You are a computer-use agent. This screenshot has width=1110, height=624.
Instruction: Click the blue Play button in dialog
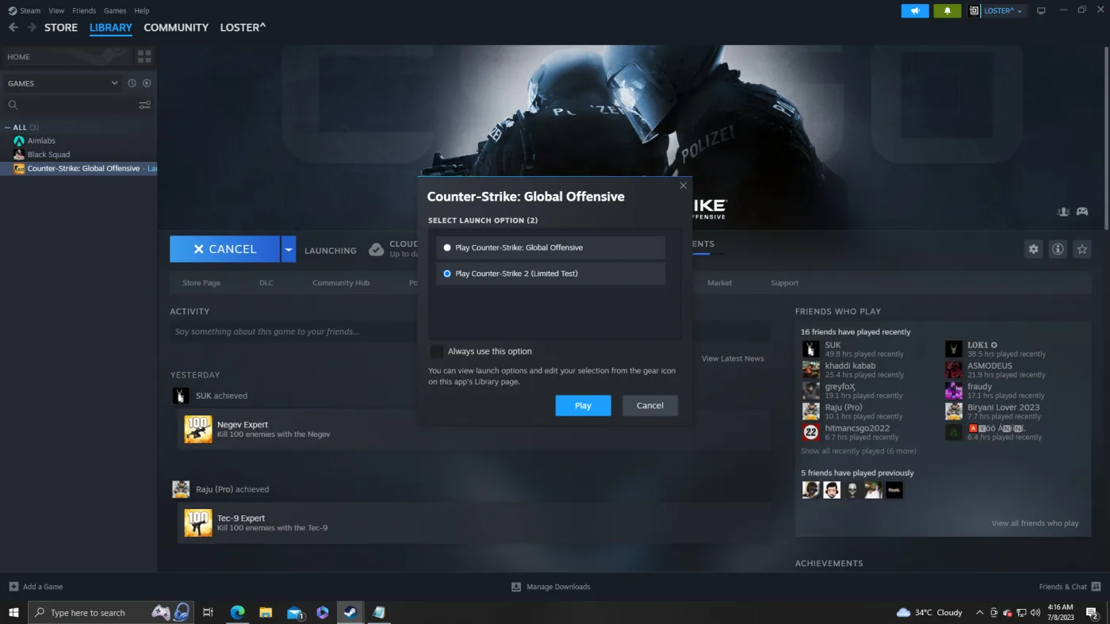click(584, 405)
